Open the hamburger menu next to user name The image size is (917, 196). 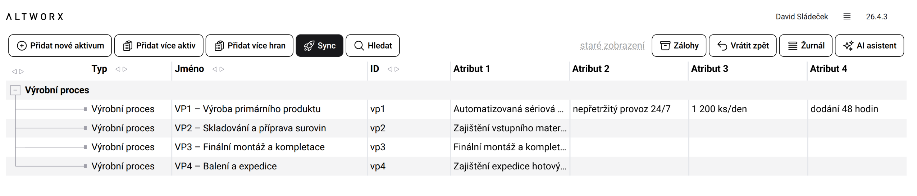(x=847, y=17)
